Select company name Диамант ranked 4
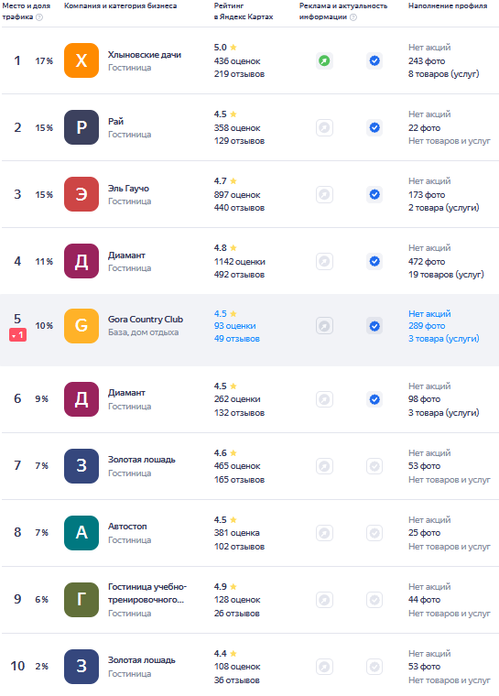 coord(126,256)
